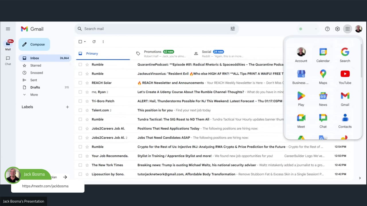This screenshot has width=367, height=206.
Task: Open Business Profile in the apps panel
Action: click(x=301, y=77)
